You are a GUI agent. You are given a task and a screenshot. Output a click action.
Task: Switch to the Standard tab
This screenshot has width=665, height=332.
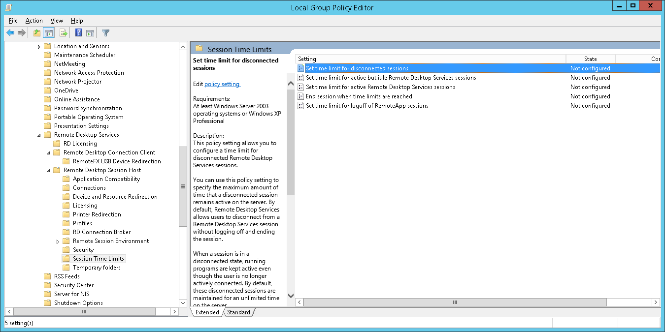click(238, 312)
